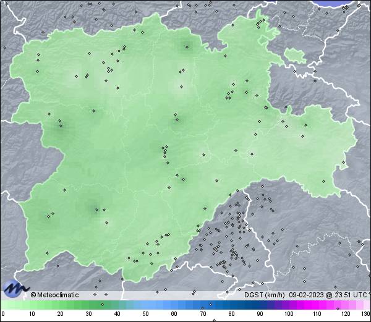The height and width of the screenshot is (322, 371).
Task: Click the scale value 80
Action: (x=231, y=314)
